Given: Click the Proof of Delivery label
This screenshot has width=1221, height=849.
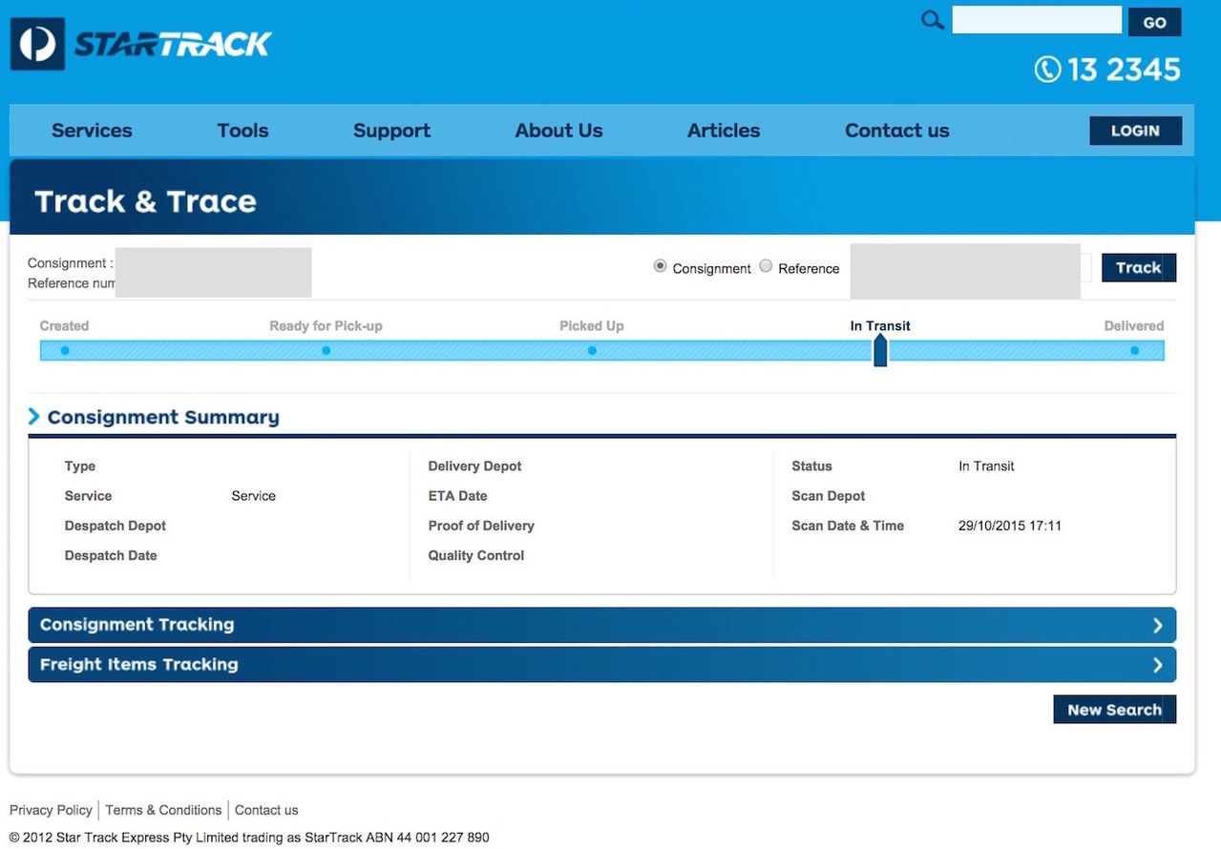Looking at the screenshot, I should click(x=481, y=526).
